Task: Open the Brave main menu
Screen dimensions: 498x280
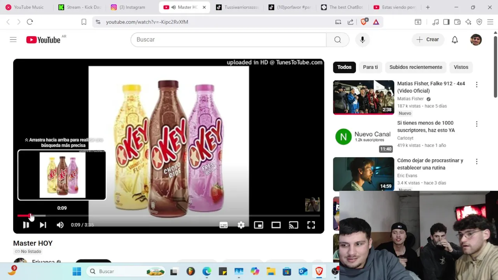Action: [490, 22]
